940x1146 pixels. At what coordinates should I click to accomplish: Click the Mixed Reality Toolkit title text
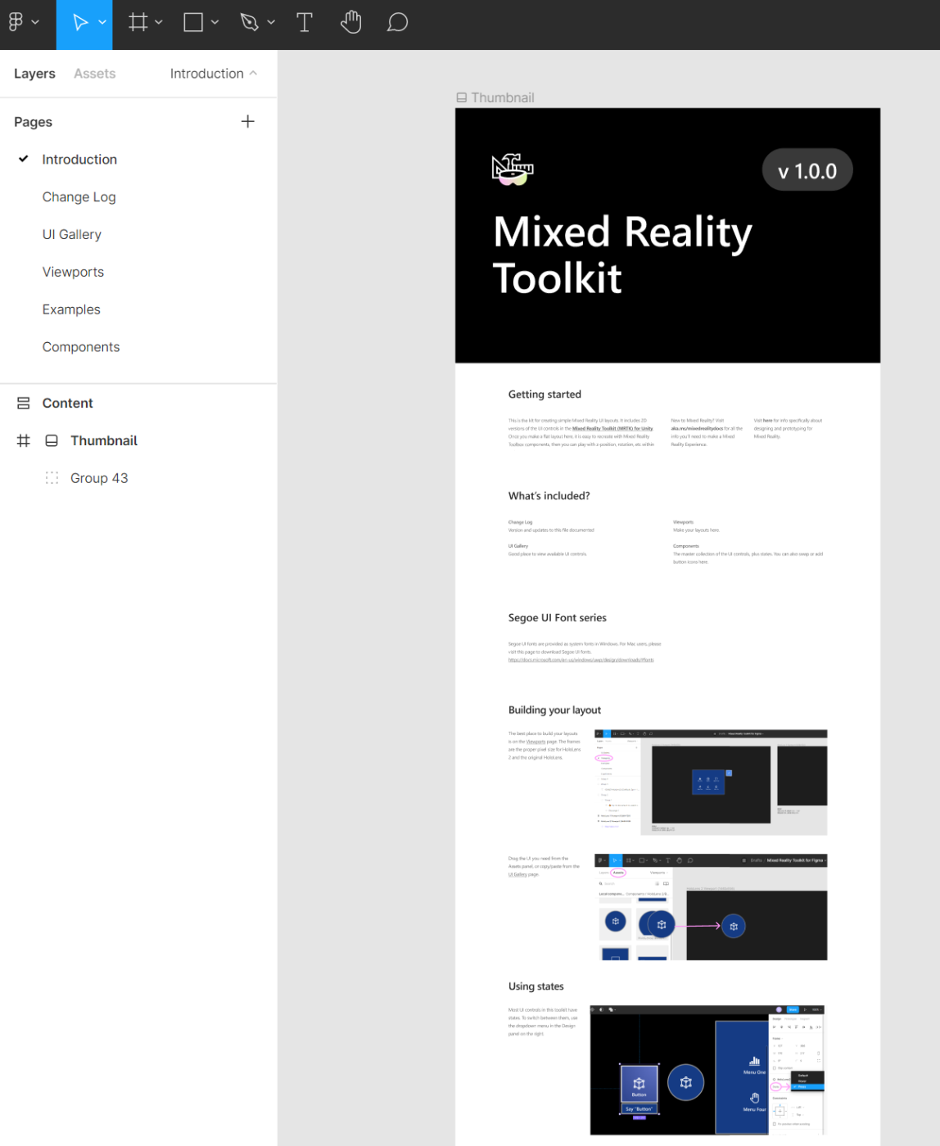(622, 255)
